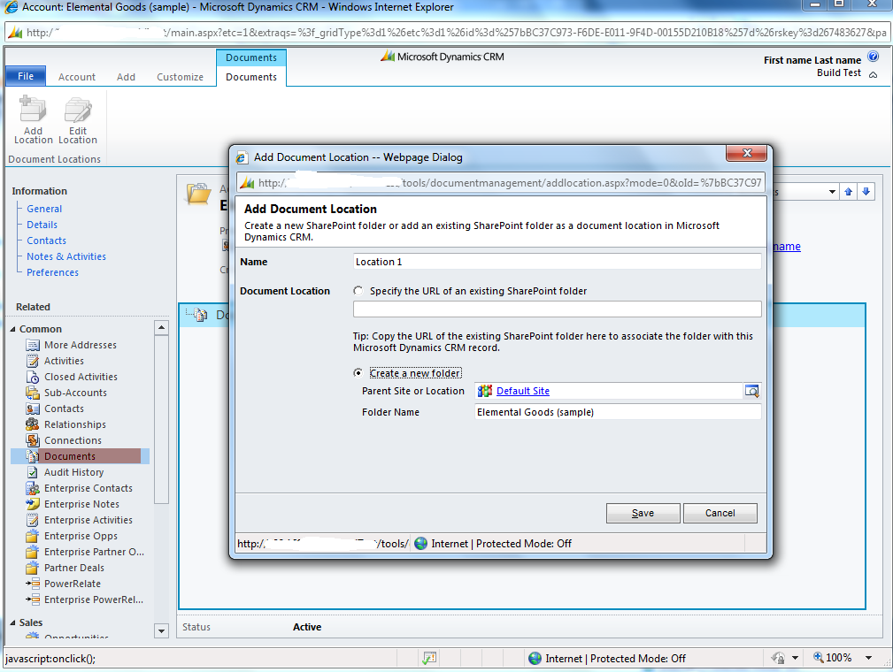893x672 pixels.
Task: Click the sidebar scrollbar down arrow
Action: point(160,630)
